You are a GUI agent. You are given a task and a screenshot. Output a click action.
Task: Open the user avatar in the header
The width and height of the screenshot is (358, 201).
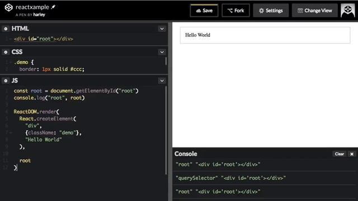tap(348, 11)
